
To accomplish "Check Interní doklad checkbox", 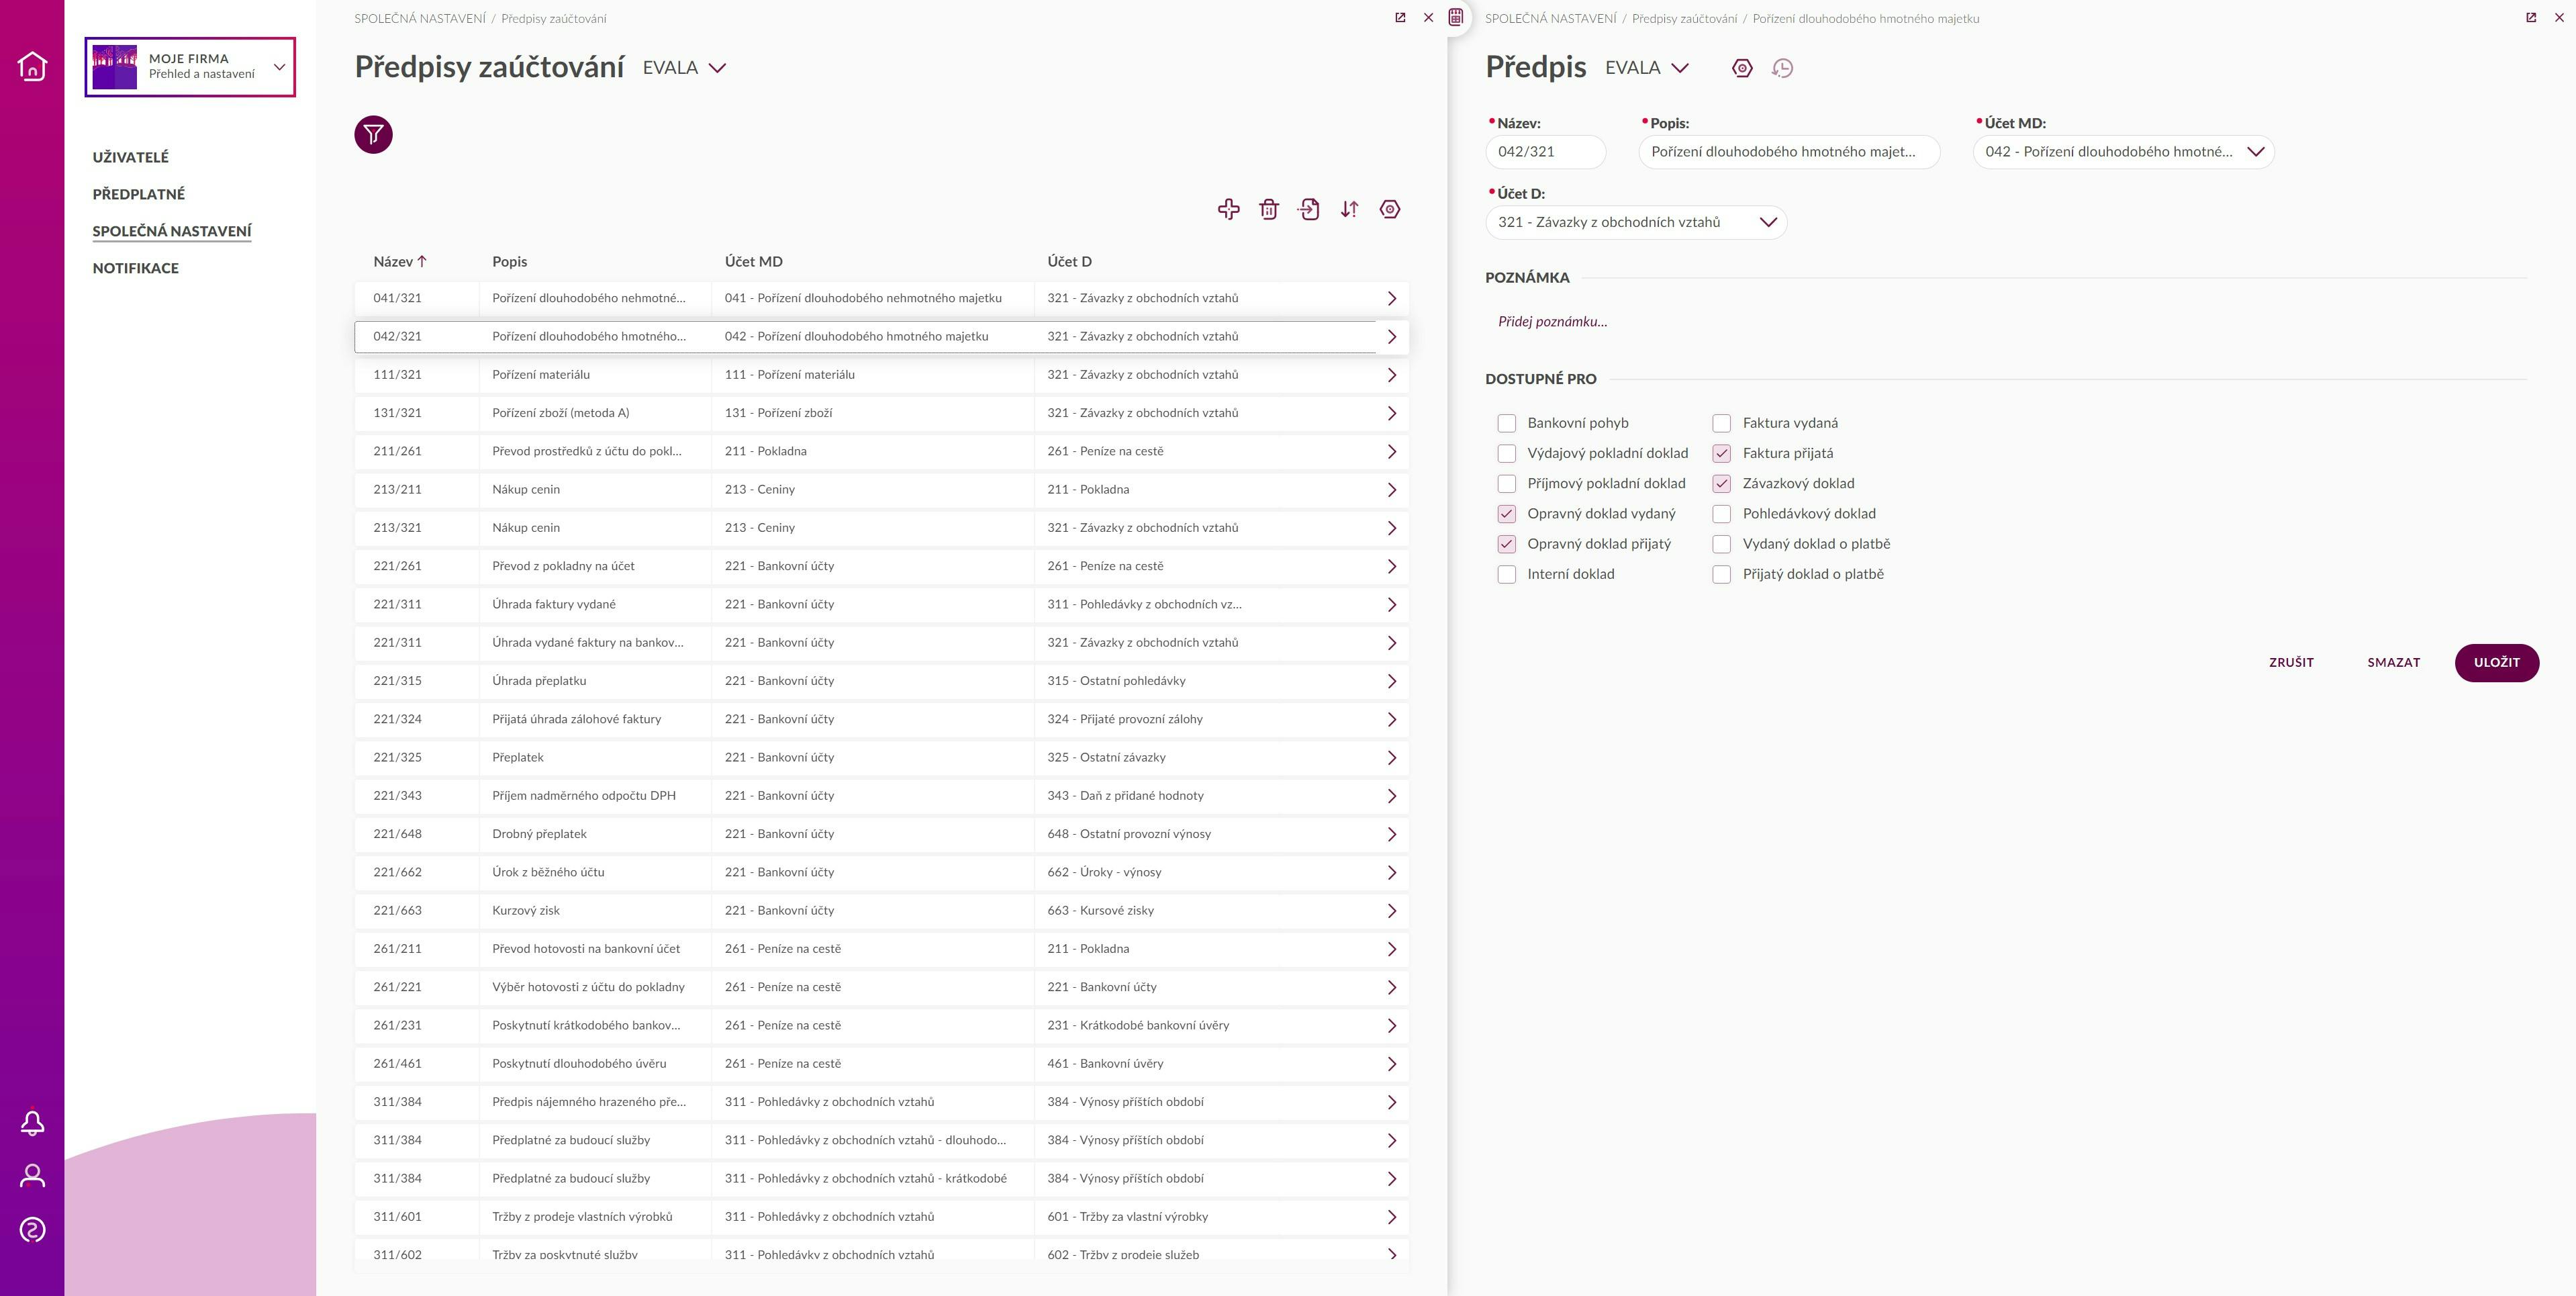I will [x=1506, y=574].
